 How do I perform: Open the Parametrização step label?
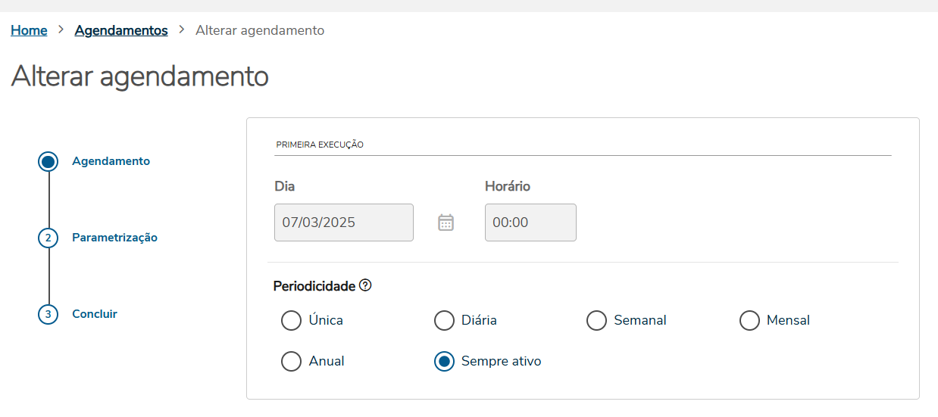pyautogui.click(x=114, y=238)
